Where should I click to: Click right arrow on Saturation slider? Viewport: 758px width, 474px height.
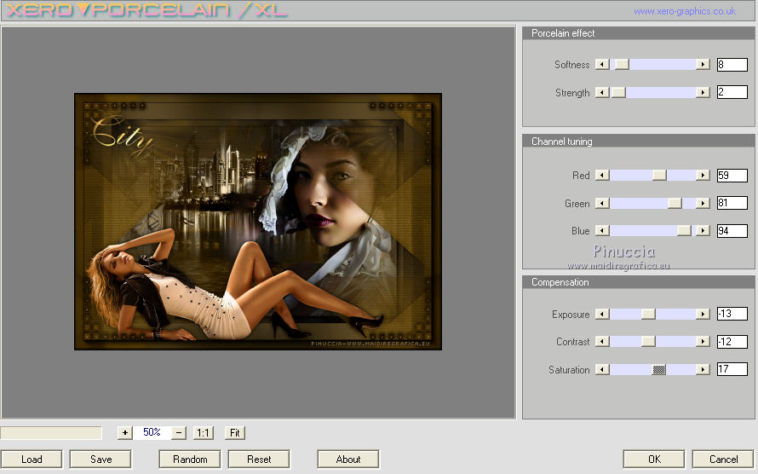coord(703,370)
